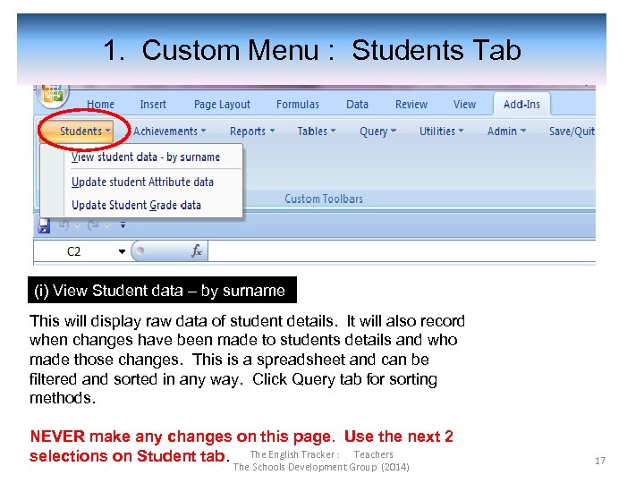Expand the Achievements dropdown menu
This screenshot has width=644, height=483.
click(169, 131)
